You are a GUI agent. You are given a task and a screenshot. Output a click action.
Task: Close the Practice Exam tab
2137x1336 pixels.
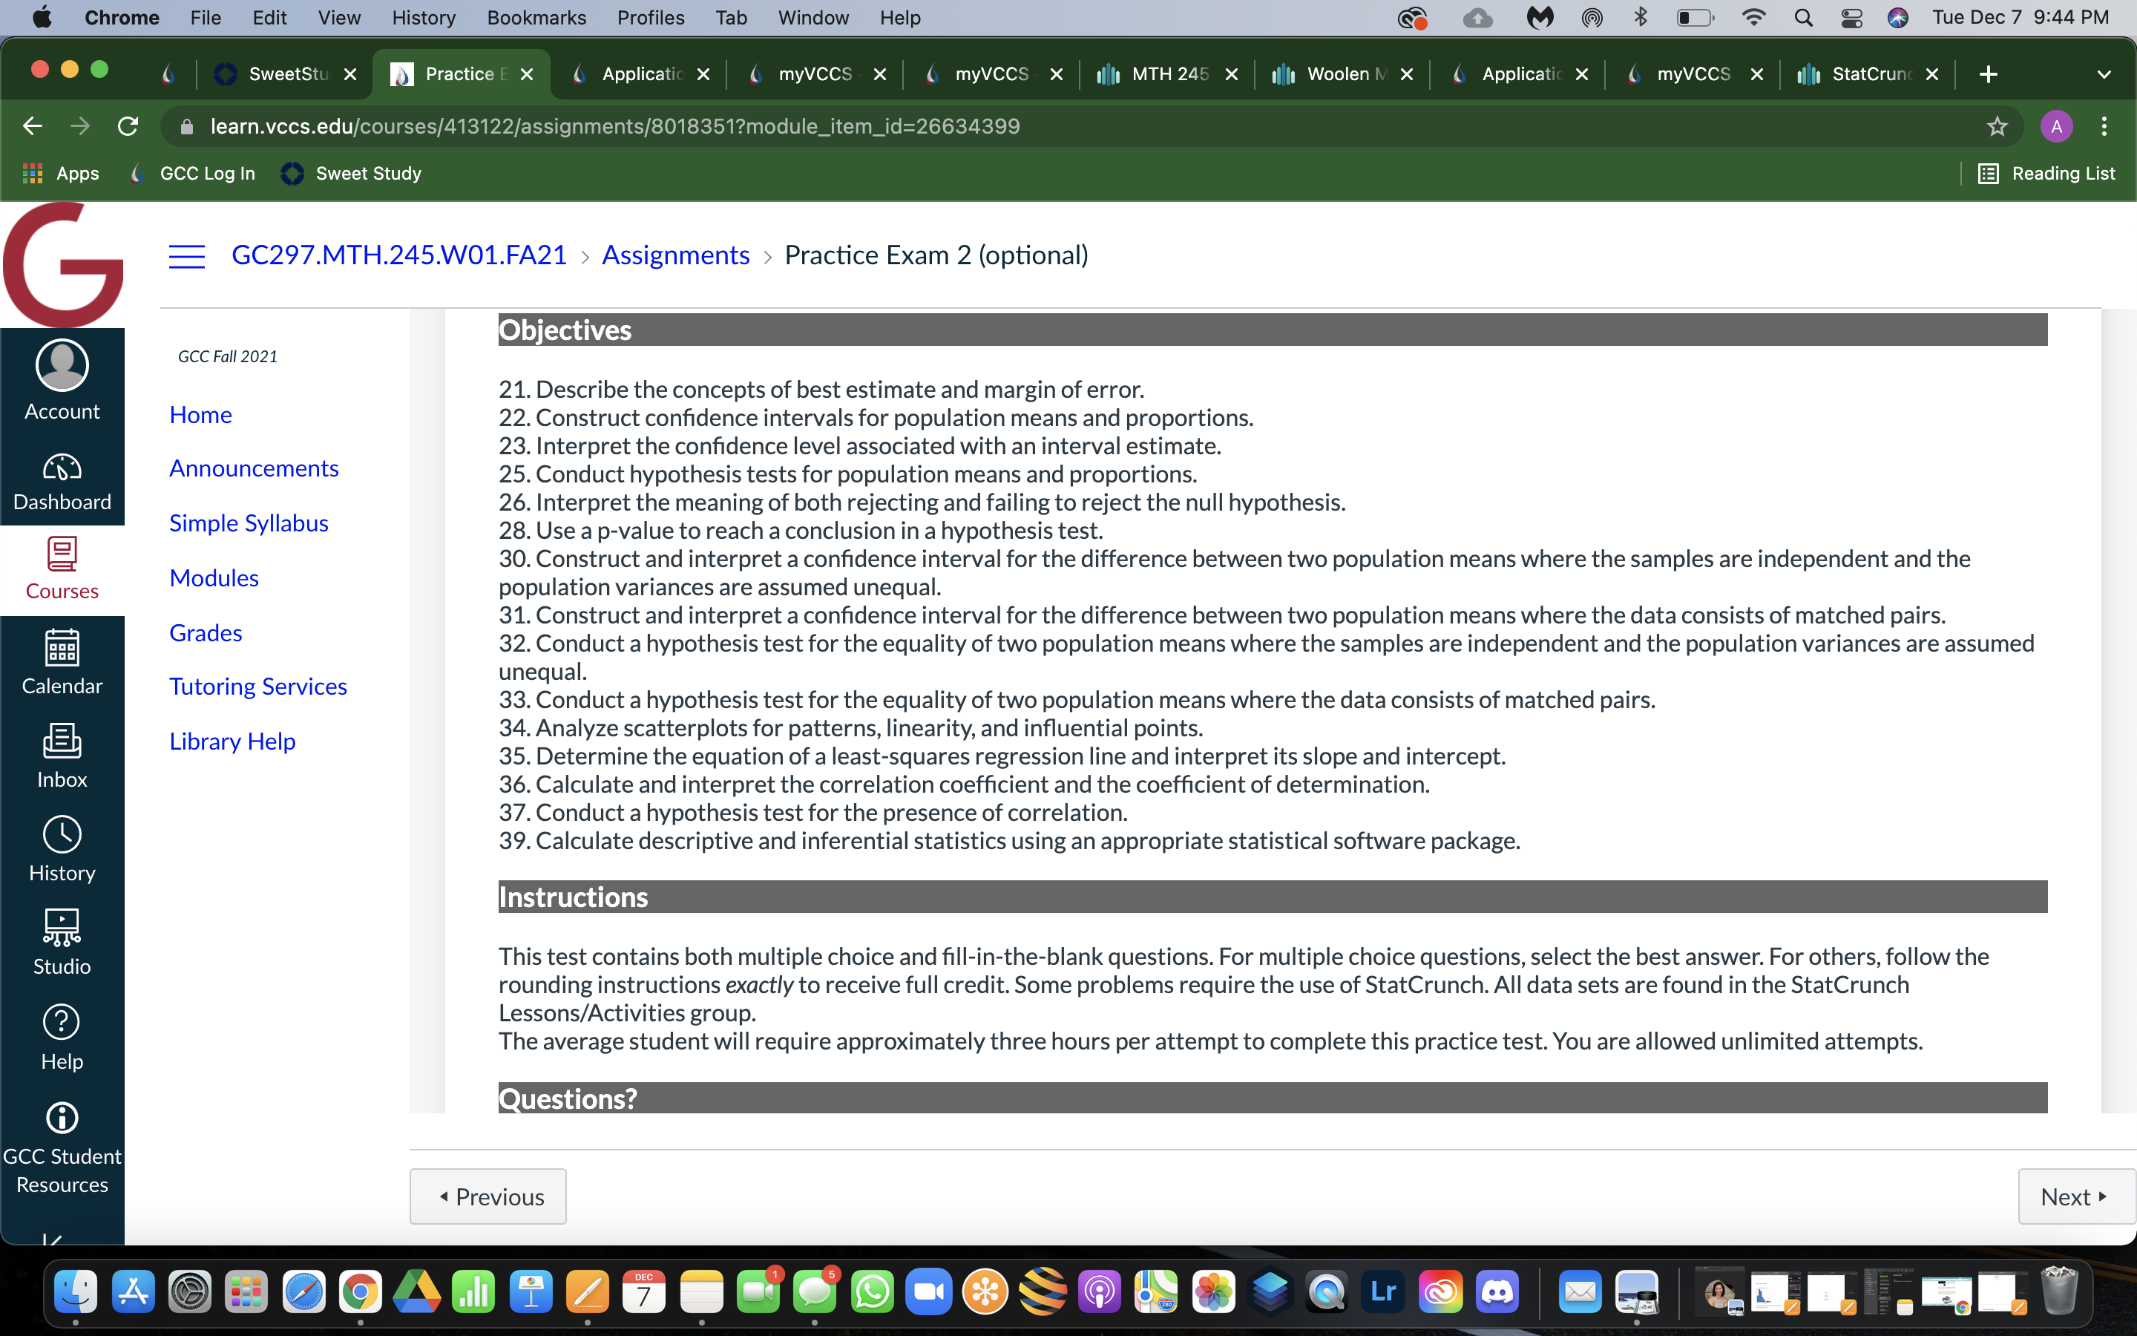pyautogui.click(x=527, y=74)
